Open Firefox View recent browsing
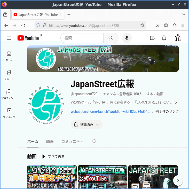Screen dimensions: 189x189 5,14
